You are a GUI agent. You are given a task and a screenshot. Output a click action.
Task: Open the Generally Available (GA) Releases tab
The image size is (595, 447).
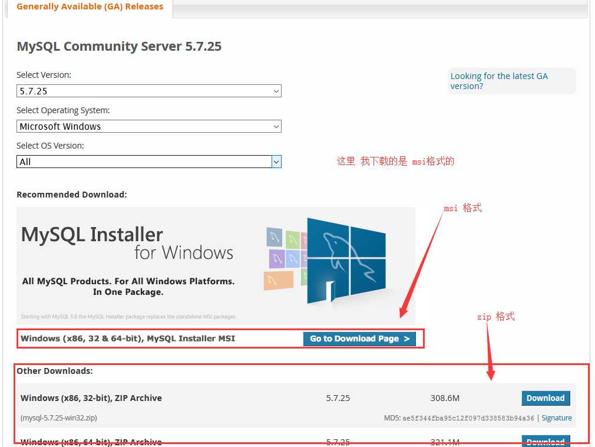click(x=90, y=7)
